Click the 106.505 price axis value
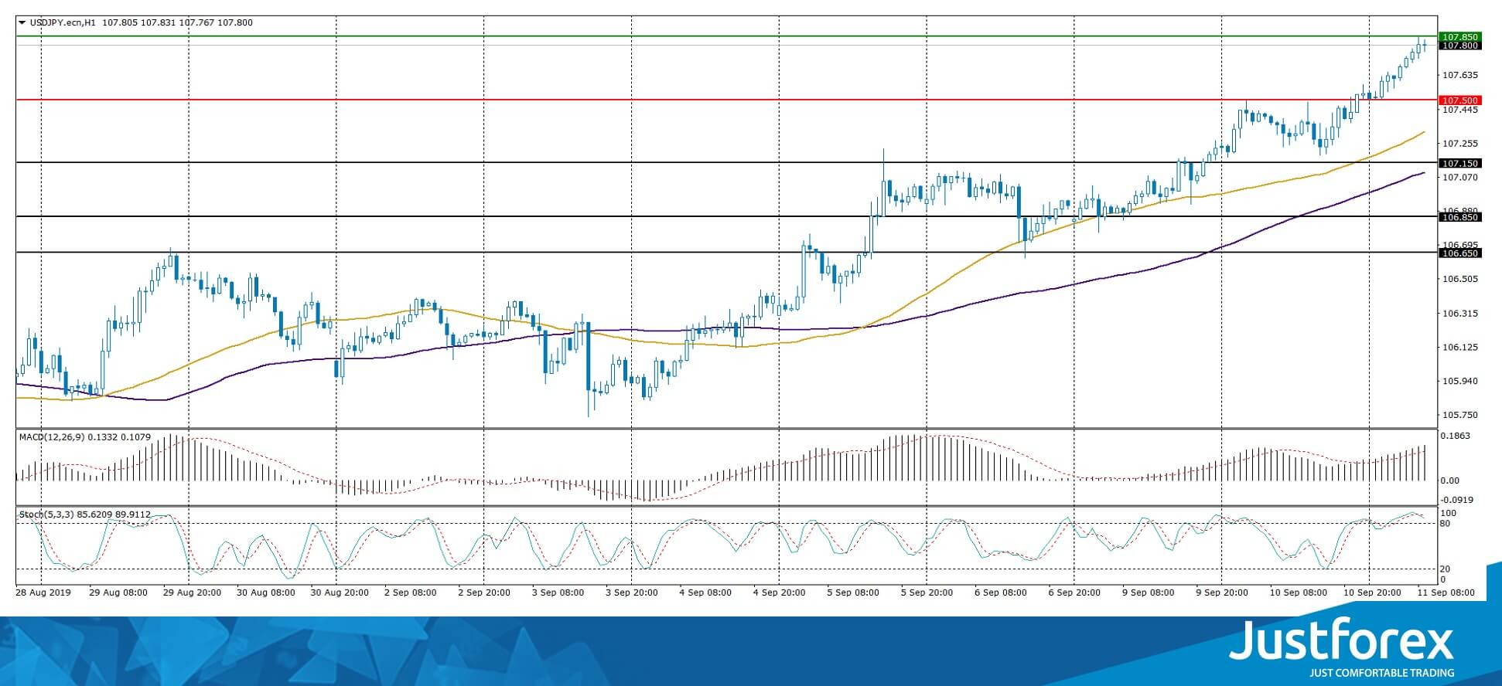The height and width of the screenshot is (686, 1502). click(1460, 279)
